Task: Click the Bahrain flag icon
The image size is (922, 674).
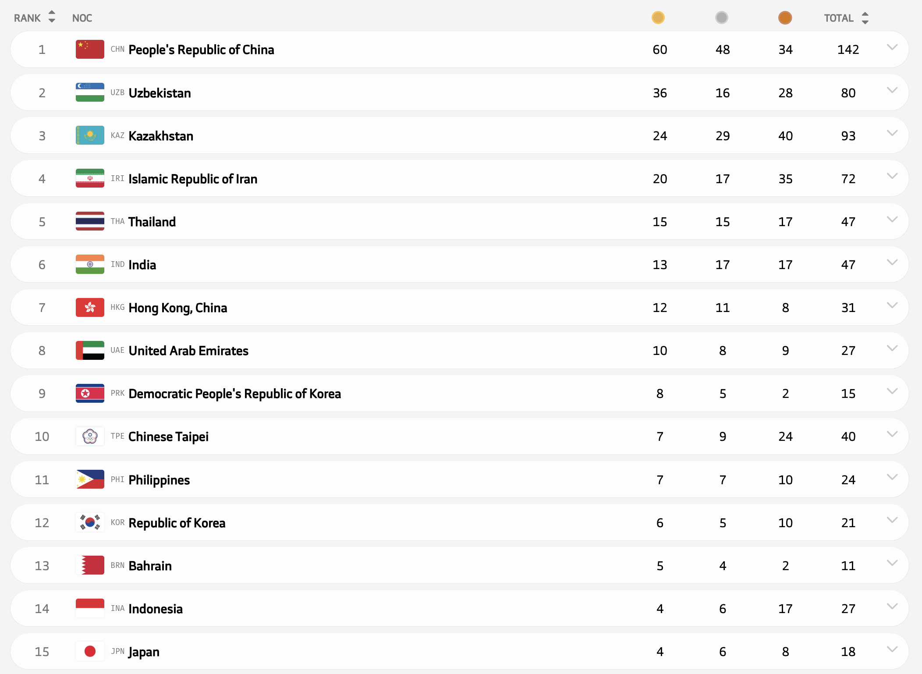Action: pos(90,565)
